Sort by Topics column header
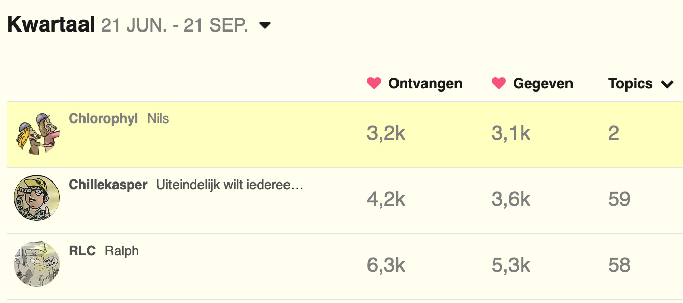The height and width of the screenshot is (303, 683). pyautogui.click(x=630, y=84)
